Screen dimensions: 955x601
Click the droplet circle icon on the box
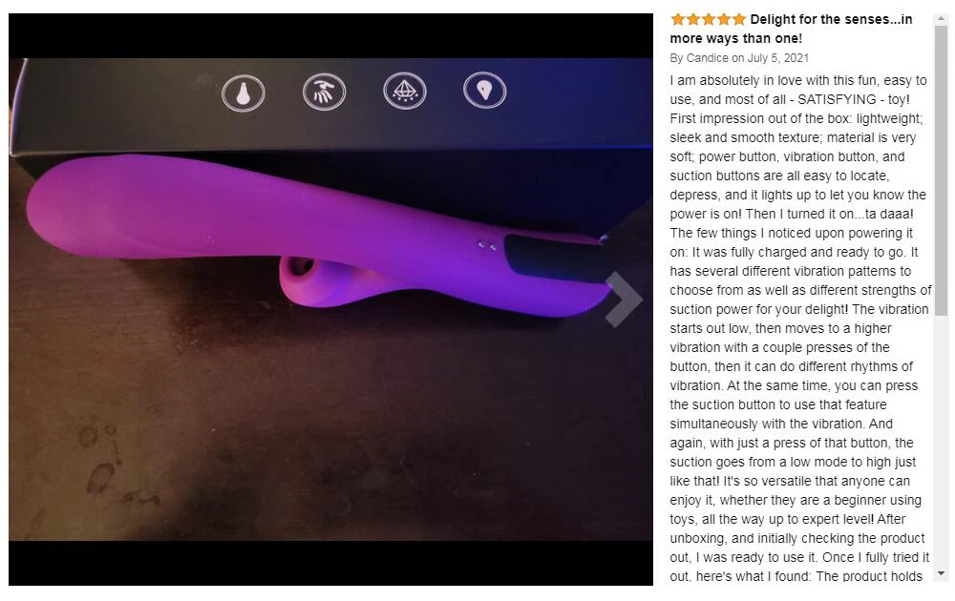tap(243, 93)
